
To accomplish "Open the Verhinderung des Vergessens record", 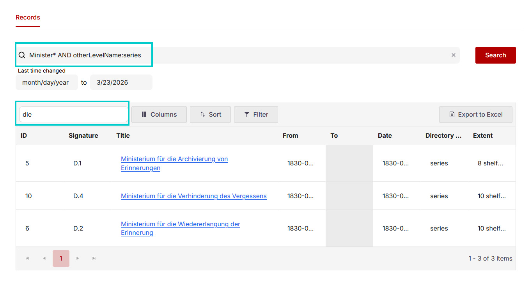I will click(x=193, y=196).
